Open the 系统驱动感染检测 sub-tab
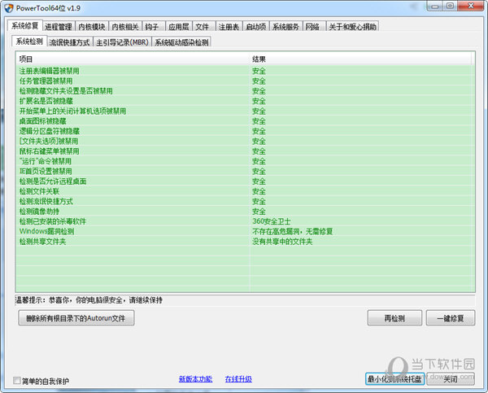488x393 pixels. point(181,42)
